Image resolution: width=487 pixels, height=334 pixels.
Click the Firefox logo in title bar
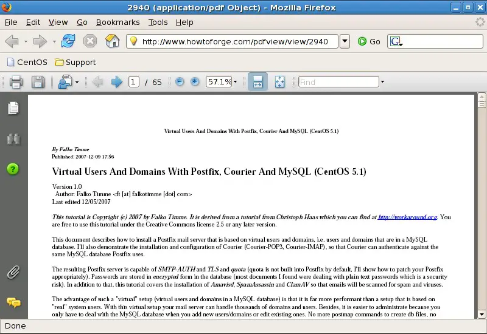(x=6, y=7)
